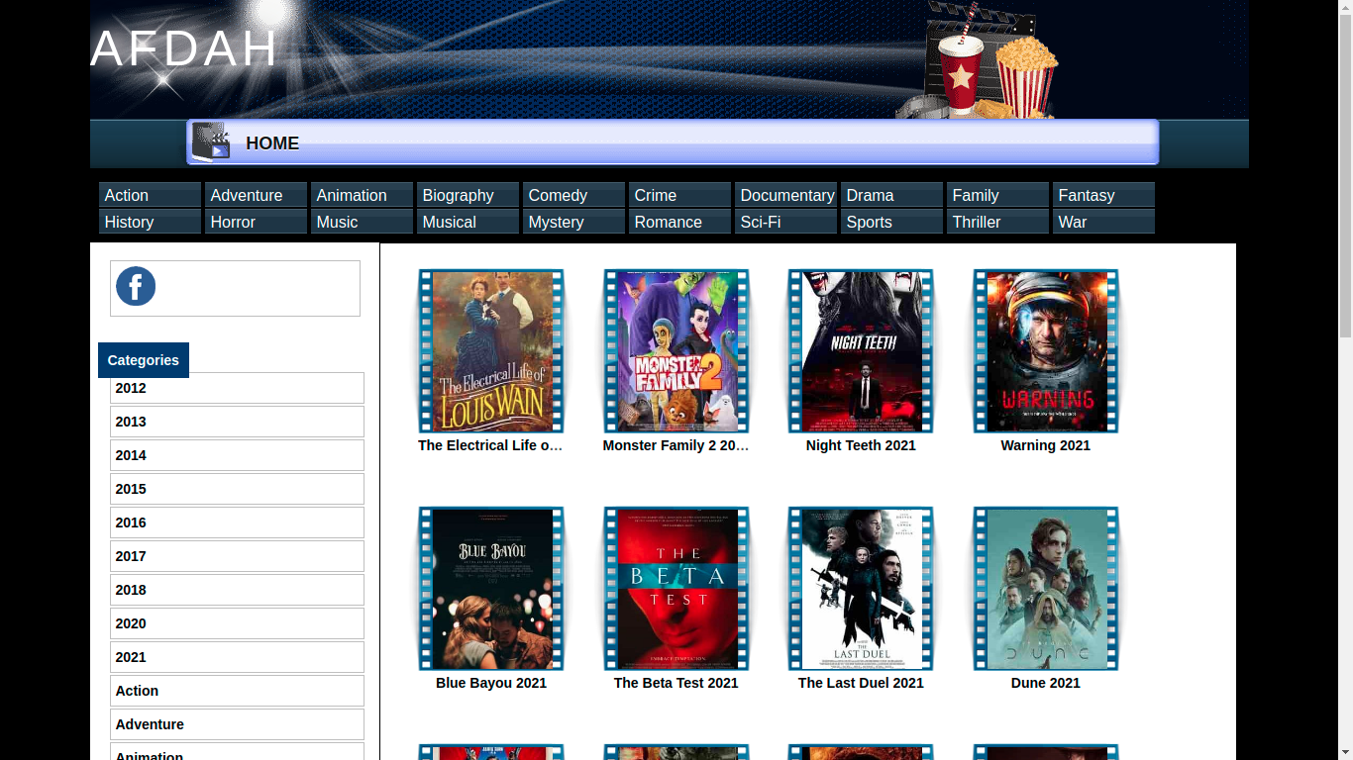Open the Action genre menu item
The image size is (1353, 760).
(x=150, y=195)
